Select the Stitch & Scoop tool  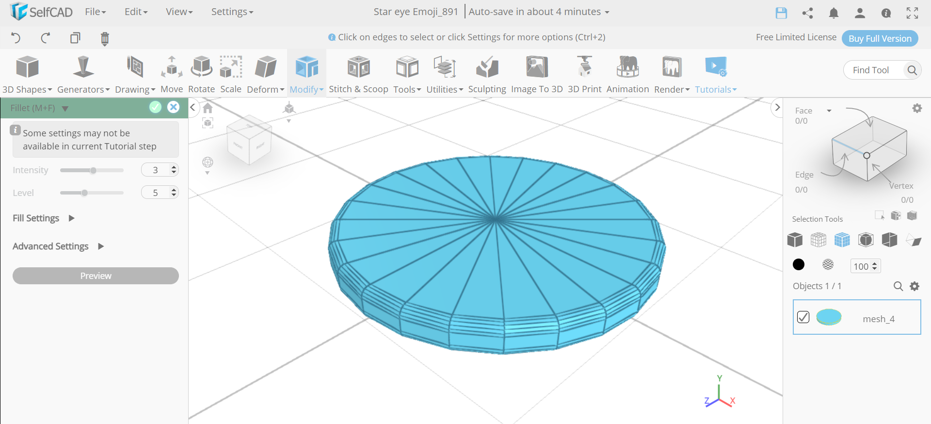pyautogui.click(x=358, y=74)
